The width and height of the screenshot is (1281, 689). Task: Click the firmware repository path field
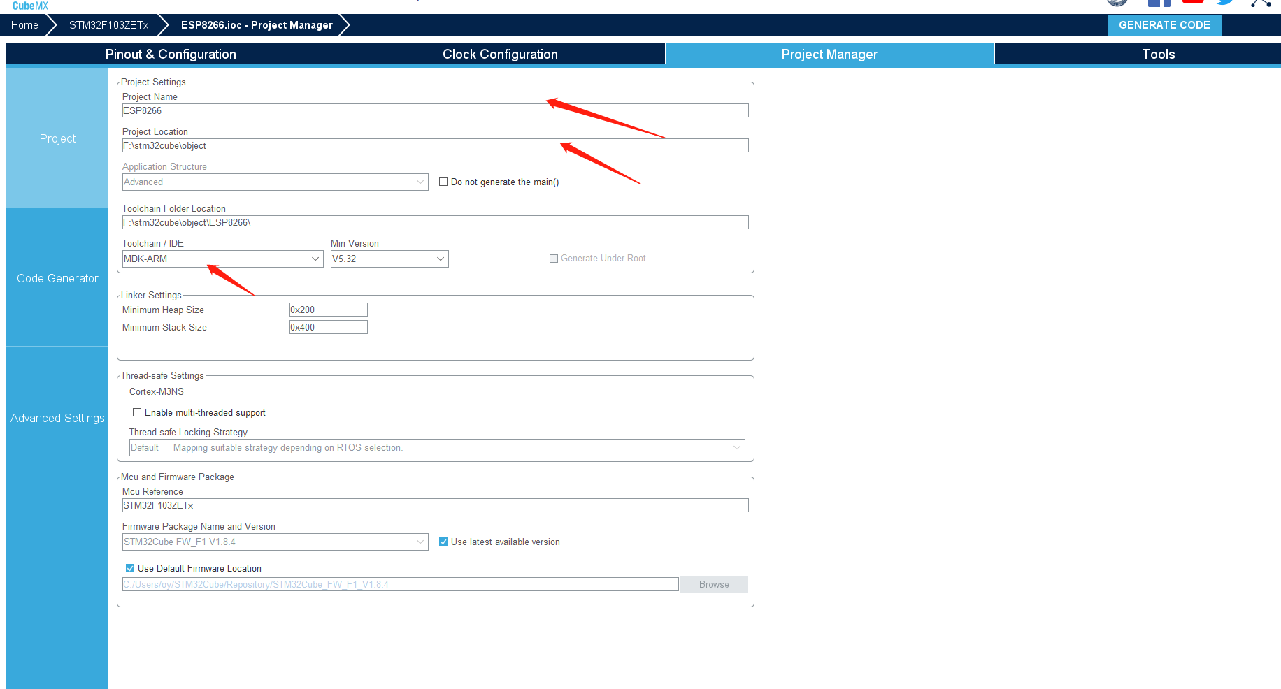[x=400, y=584]
